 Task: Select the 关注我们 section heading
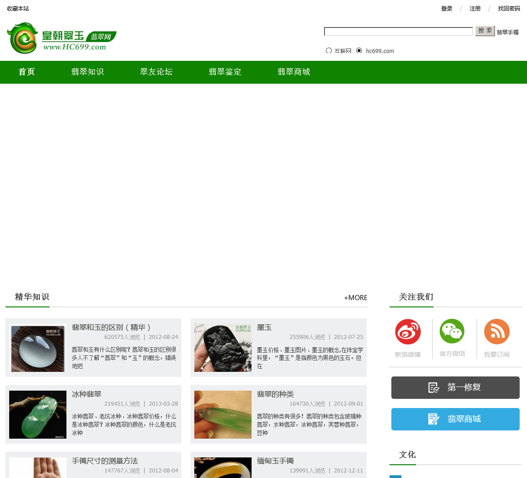pos(416,297)
